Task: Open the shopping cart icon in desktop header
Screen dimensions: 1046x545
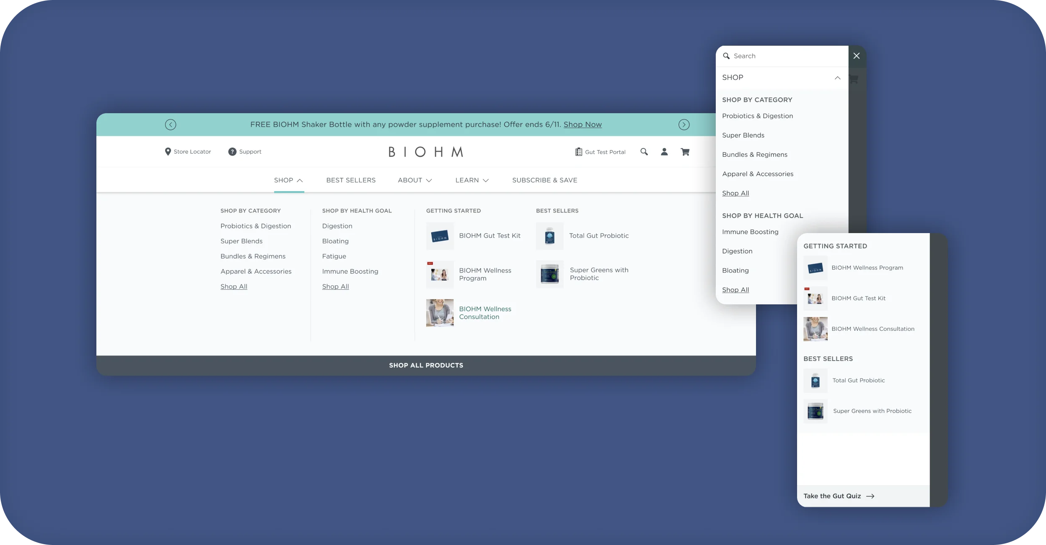Action: click(685, 152)
